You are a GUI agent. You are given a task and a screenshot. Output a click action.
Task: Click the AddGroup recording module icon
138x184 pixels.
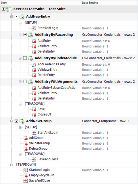click(x=25, y=138)
